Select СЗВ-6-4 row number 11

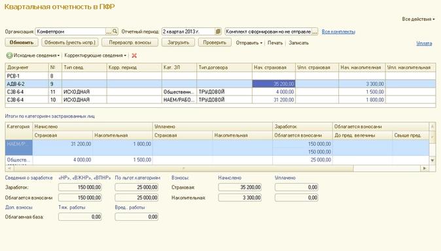tap(220, 92)
